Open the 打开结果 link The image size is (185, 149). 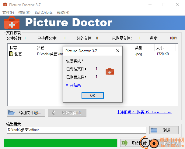click(x=74, y=85)
